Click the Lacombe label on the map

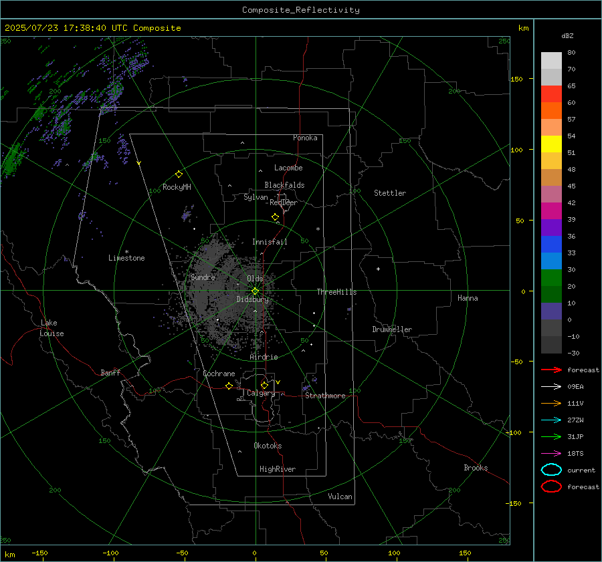click(x=288, y=168)
